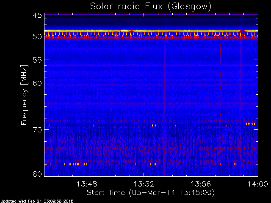Click the 13:56 time label
The width and height of the screenshot is (271, 203).
pos(201,184)
